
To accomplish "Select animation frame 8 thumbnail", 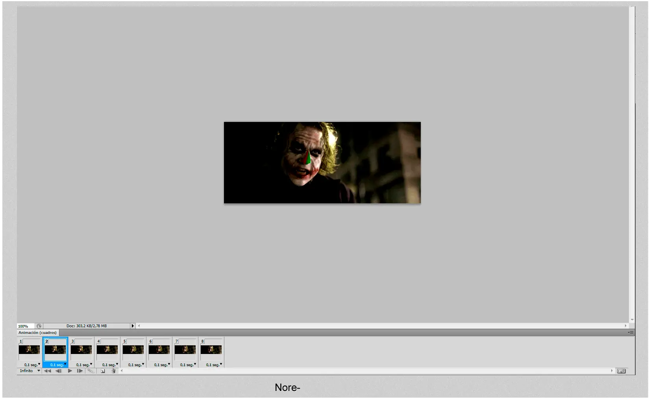I will (211, 350).
